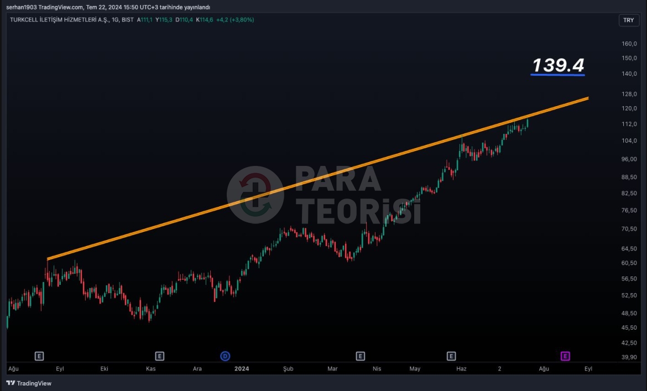This screenshot has height=391, width=647.
Task: Click the 139.4 price target label
Action: [558, 65]
